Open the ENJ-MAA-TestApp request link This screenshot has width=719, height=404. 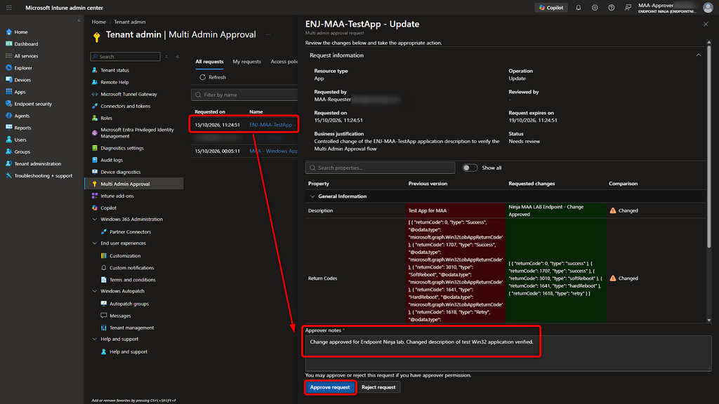click(272, 125)
